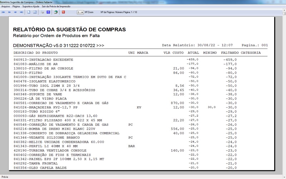Go to the first page arrow icon
Image resolution: width=286 pixels, height=179 pixels.
[3, 12]
